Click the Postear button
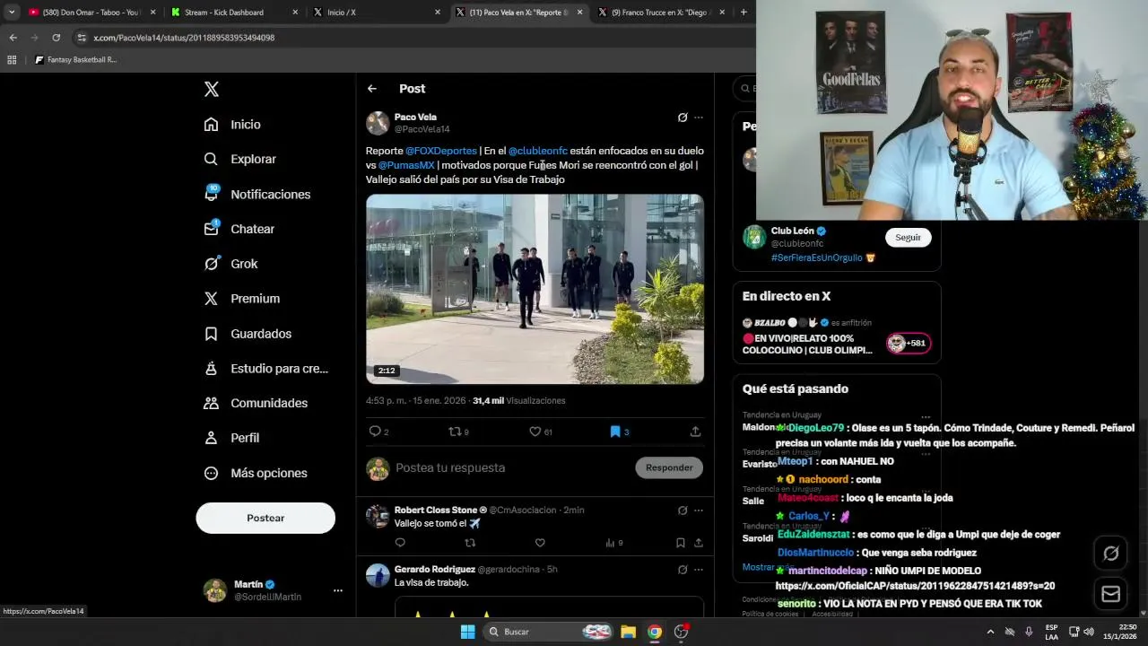The image size is (1148, 646). point(265,518)
